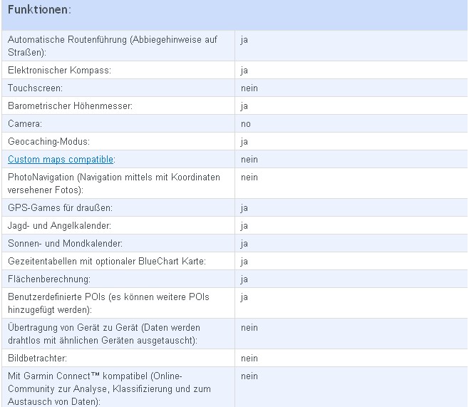Click the 'nein' value for Touchscreen
Viewport: 469px width, 407px height.
249,88
